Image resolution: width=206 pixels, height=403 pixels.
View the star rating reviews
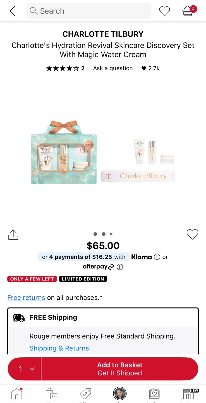coord(65,68)
